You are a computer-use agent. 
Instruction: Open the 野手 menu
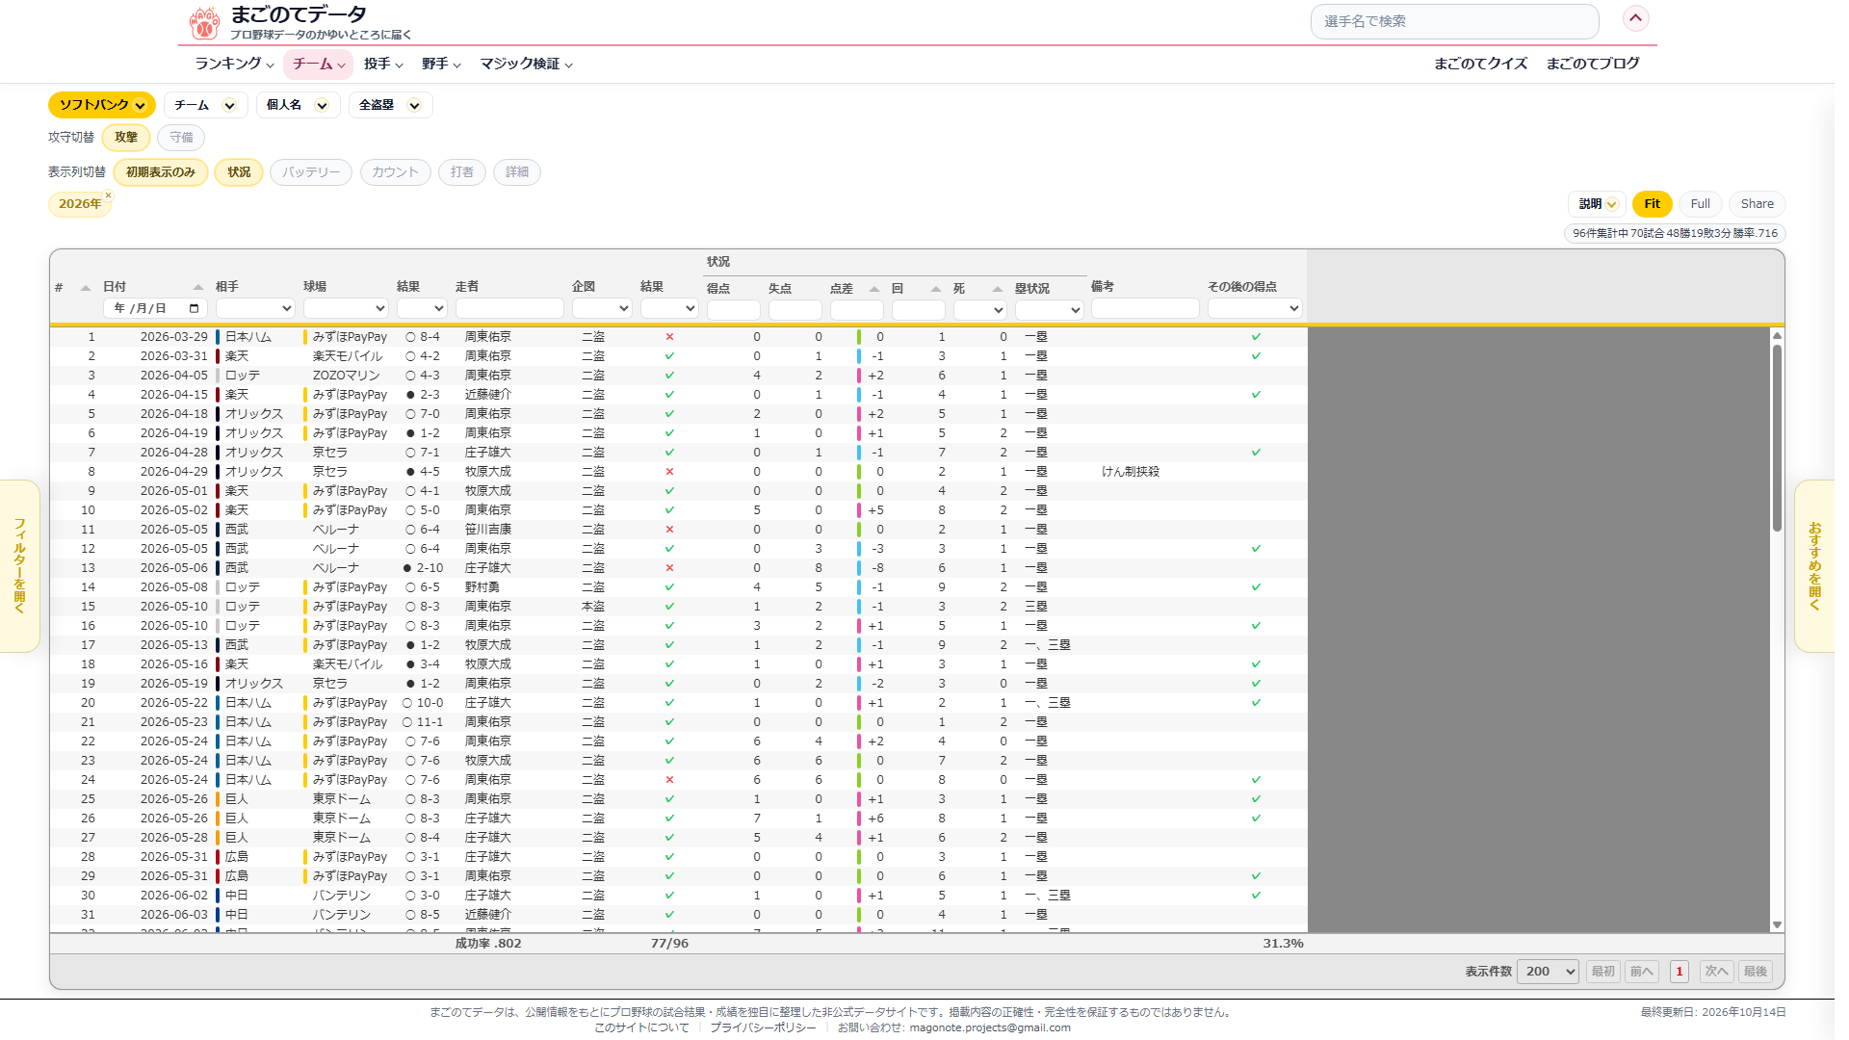441,64
